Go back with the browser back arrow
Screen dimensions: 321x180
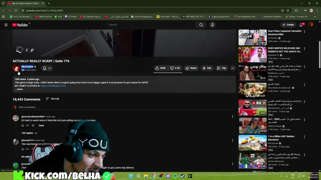coord(4,10)
